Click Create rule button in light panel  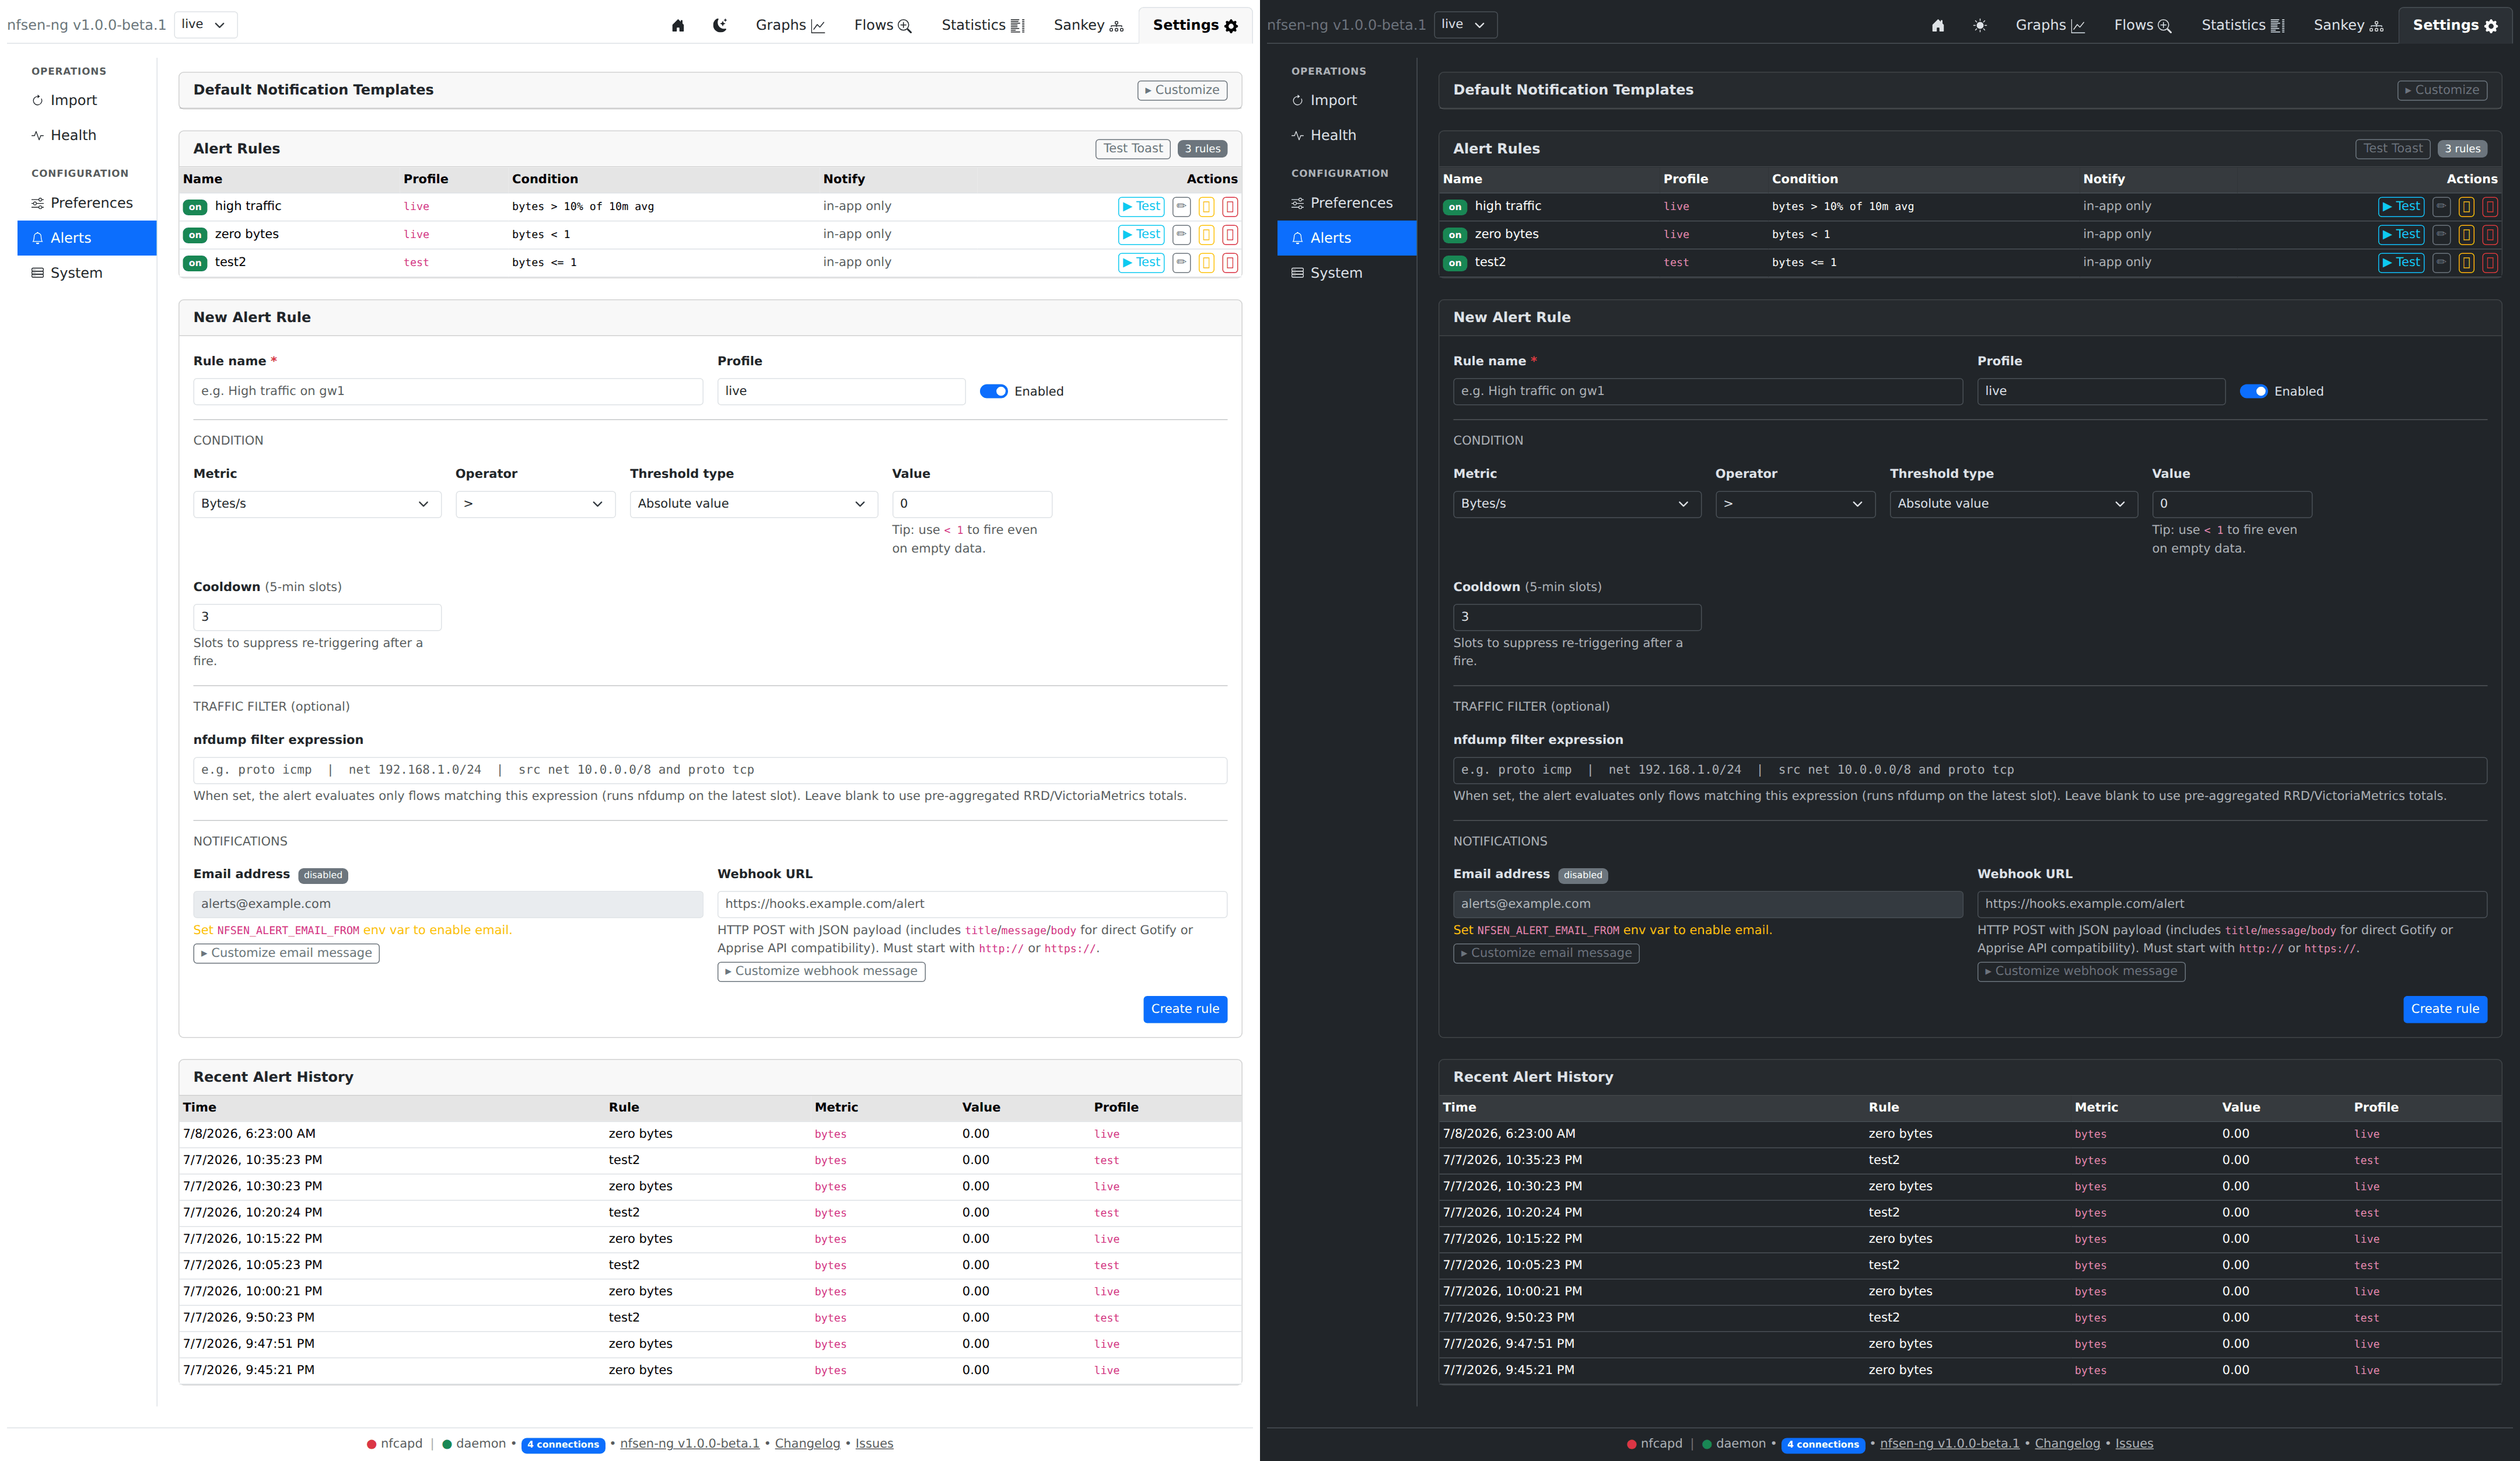(1185, 1009)
